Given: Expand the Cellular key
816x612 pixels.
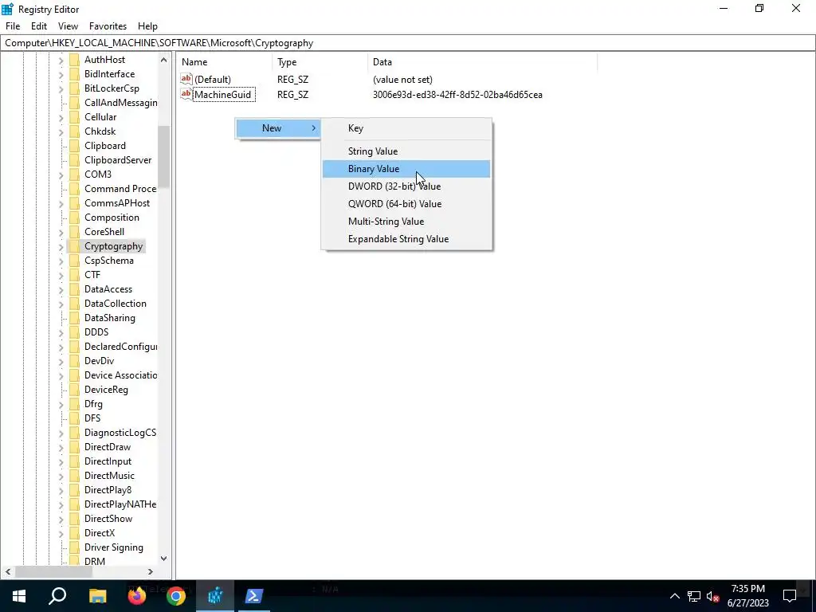Looking at the screenshot, I should tap(61, 118).
